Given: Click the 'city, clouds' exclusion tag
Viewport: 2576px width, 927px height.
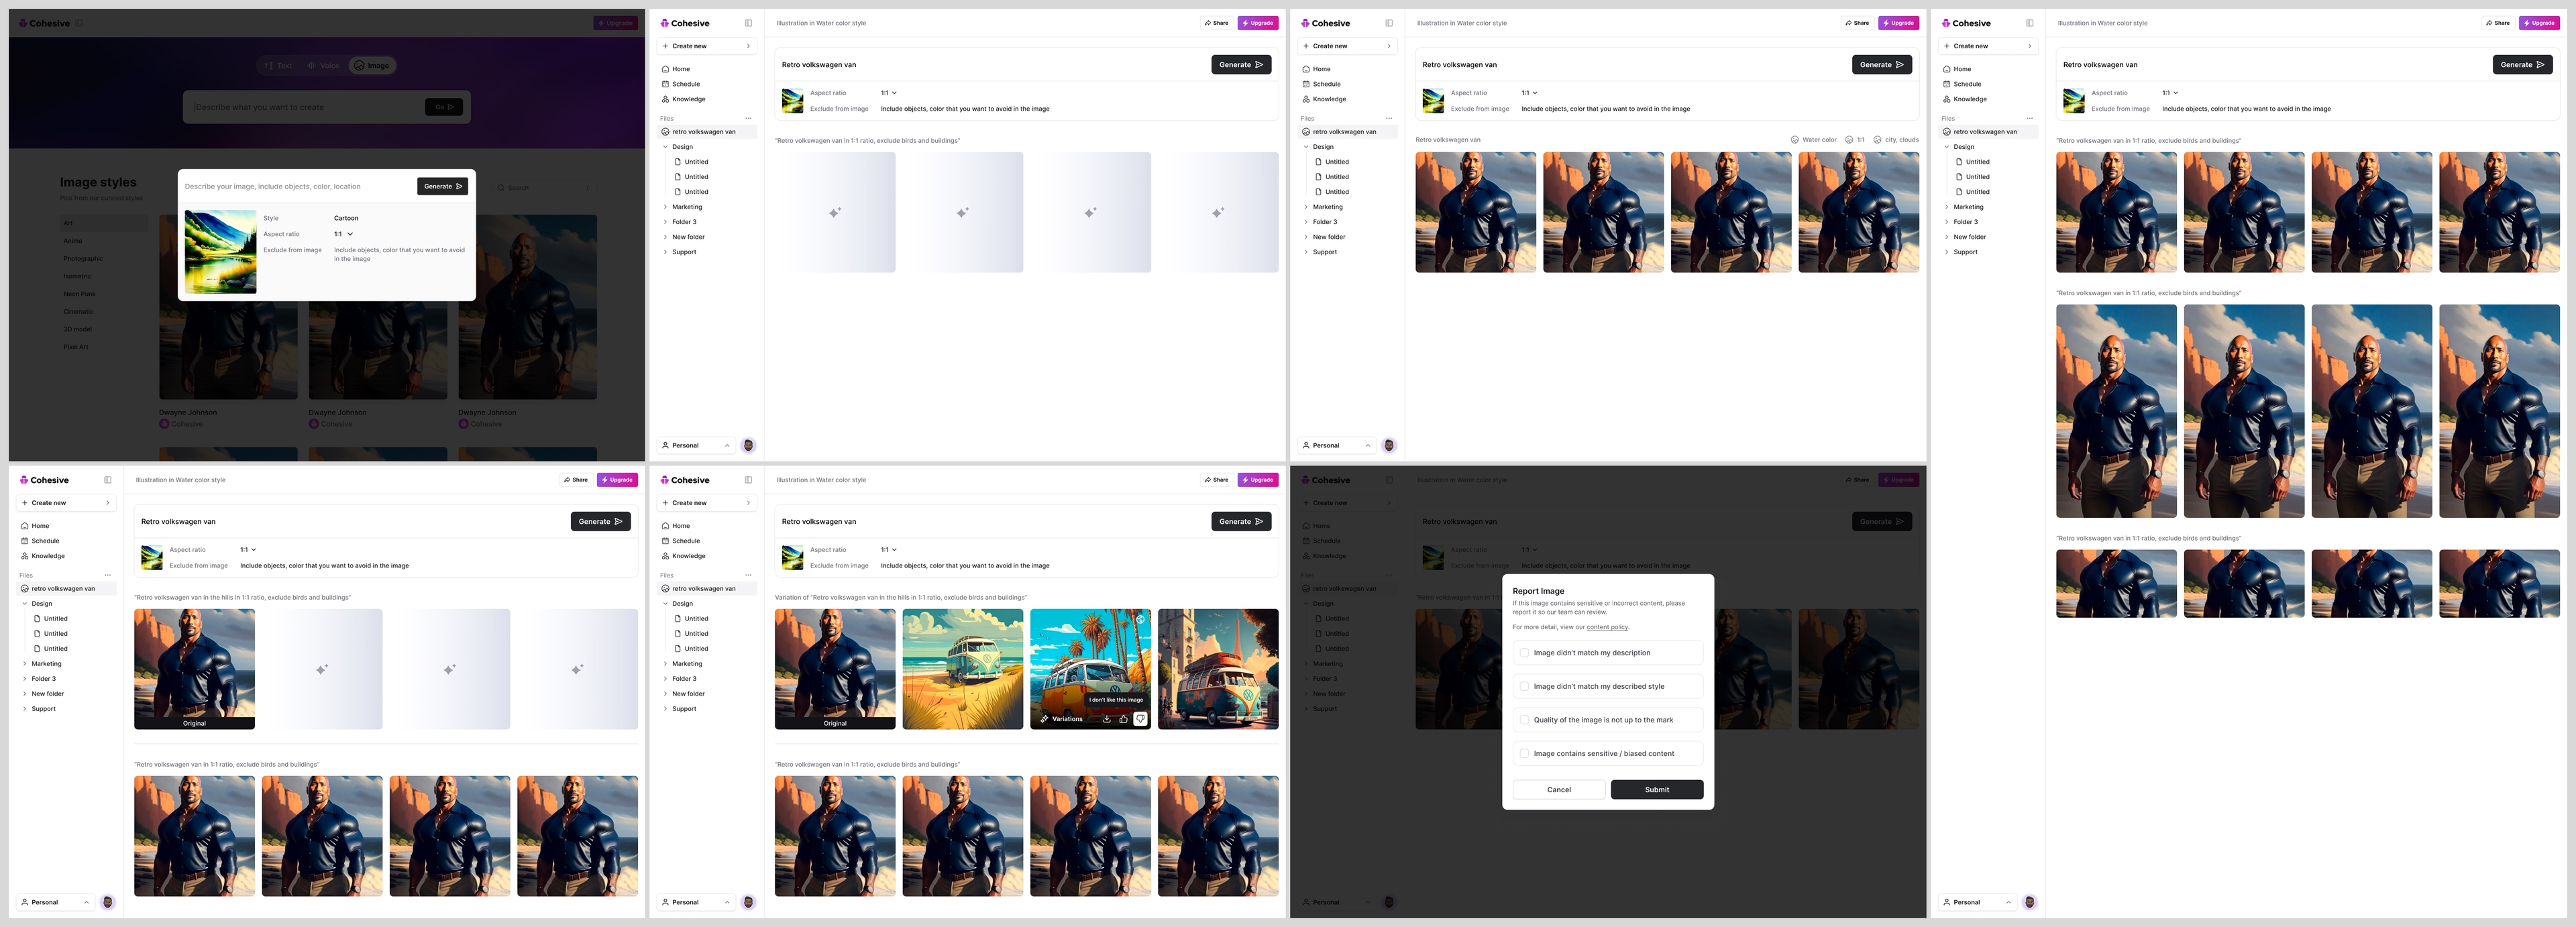Looking at the screenshot, I should coord(1896,140).
